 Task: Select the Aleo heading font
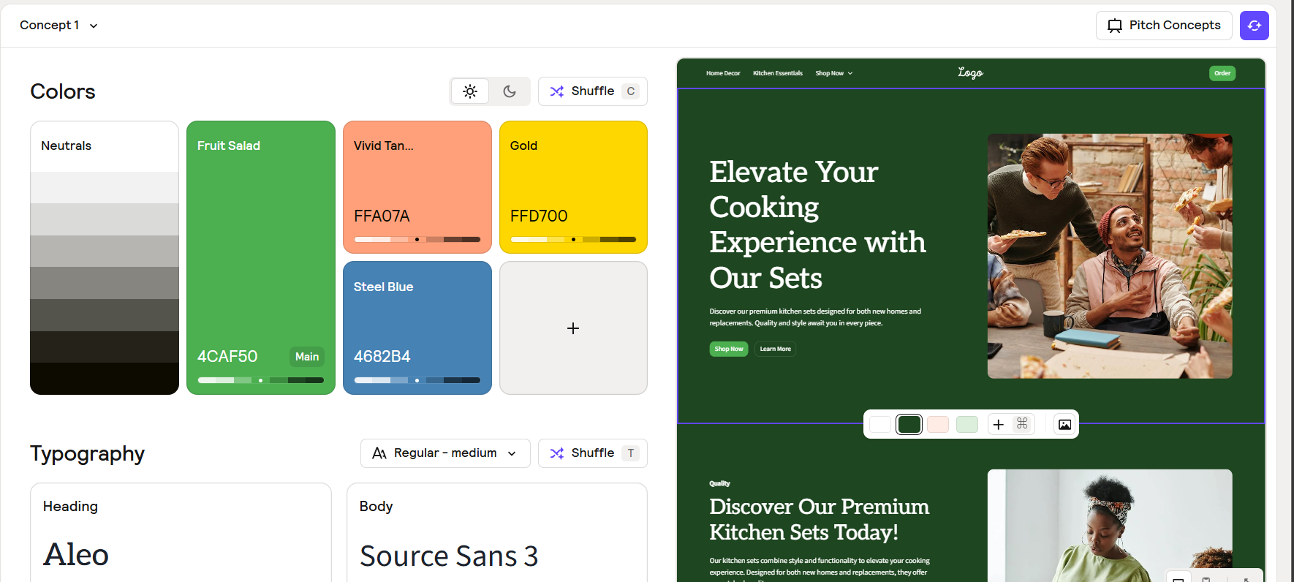(76, 555)
